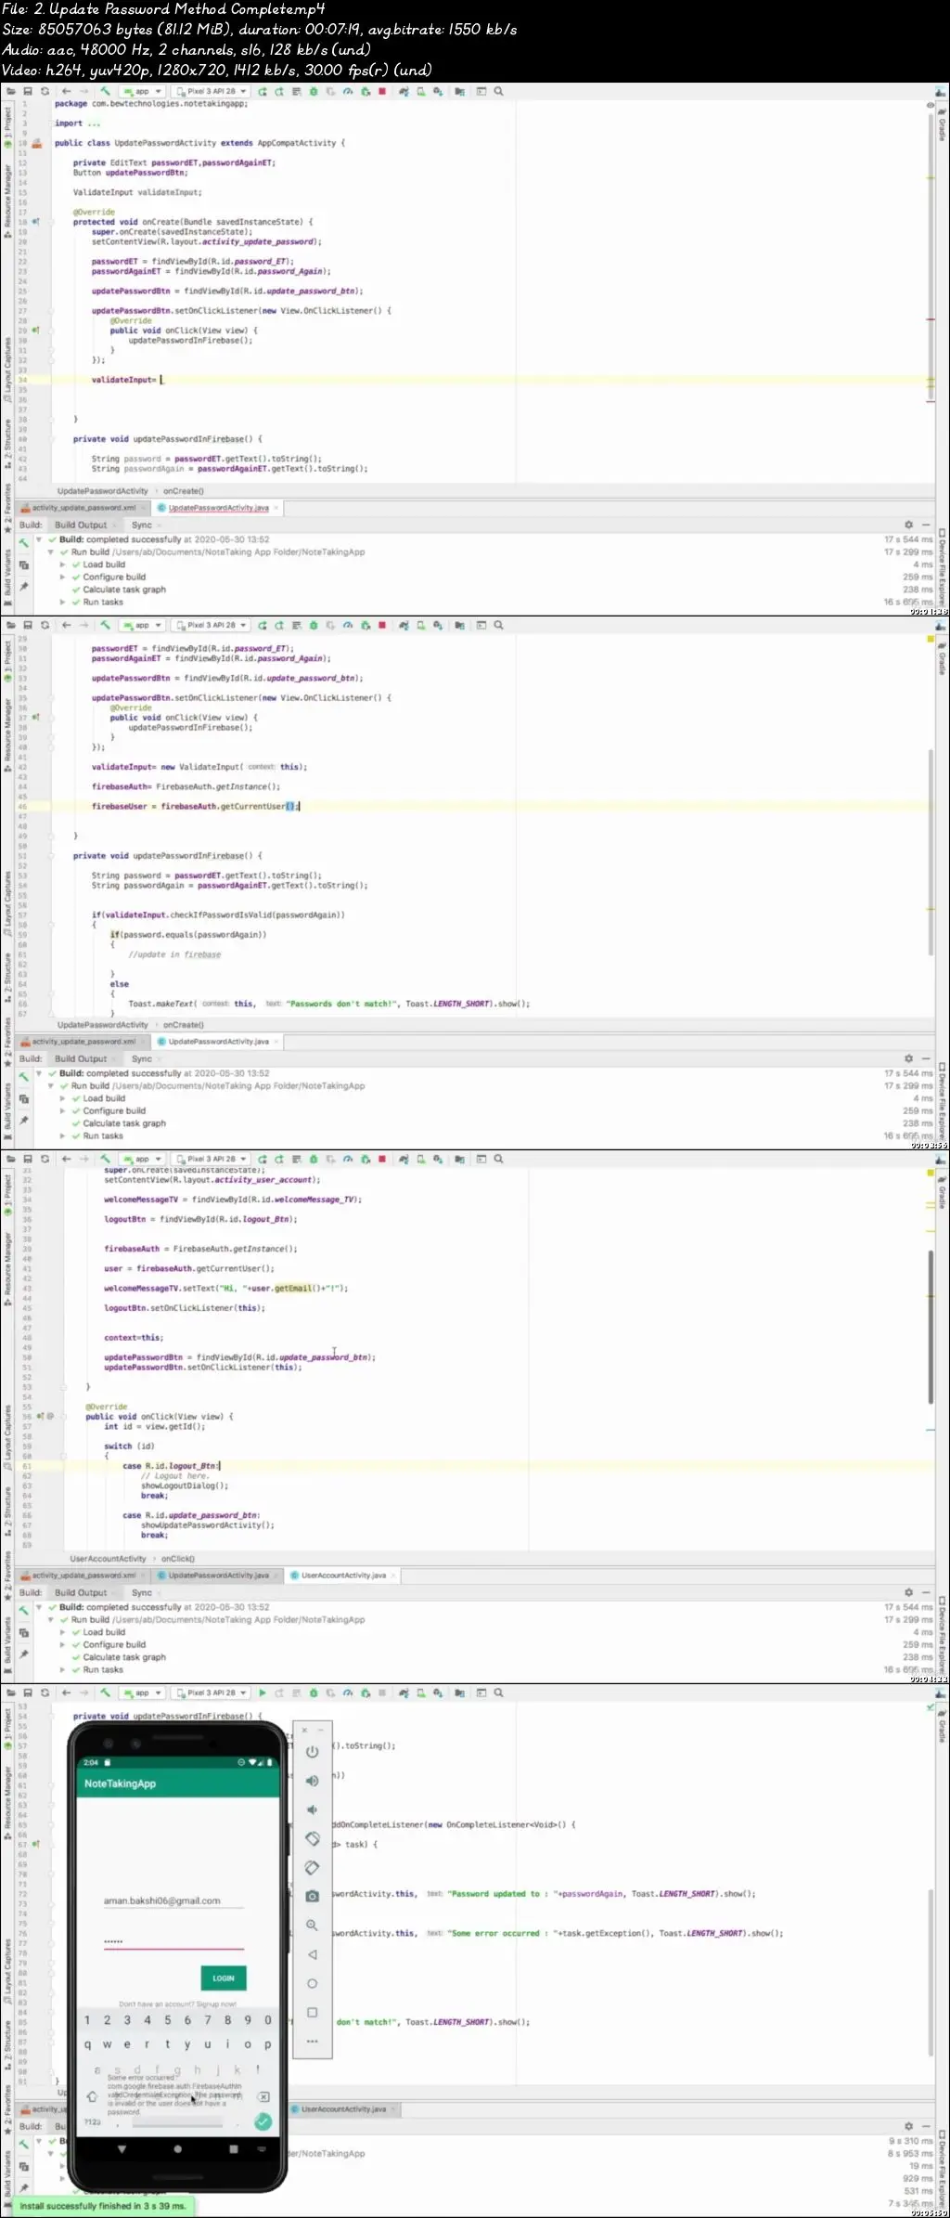Screen dimensions: 950x2218
Task: Click the Back arrow in third frame toolbar
Action: click(x=66, y=1159)
